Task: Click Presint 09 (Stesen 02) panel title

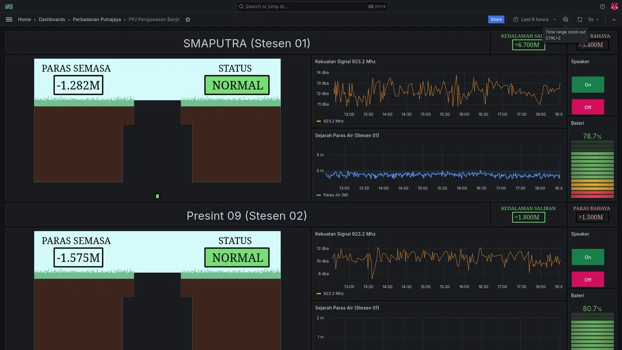Action: (247, 215)
